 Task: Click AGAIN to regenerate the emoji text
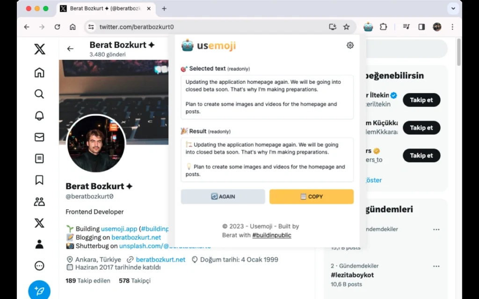223,196
